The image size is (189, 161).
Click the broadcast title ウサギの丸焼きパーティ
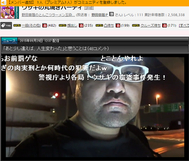pos(52,8)
